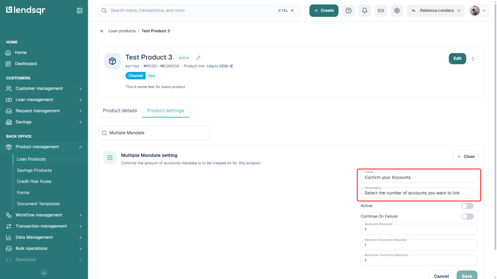Image resolution: width=497 pixels, height=279 pixels.
Task: Expand Bulk operations chevron
Action: point(80,249)
